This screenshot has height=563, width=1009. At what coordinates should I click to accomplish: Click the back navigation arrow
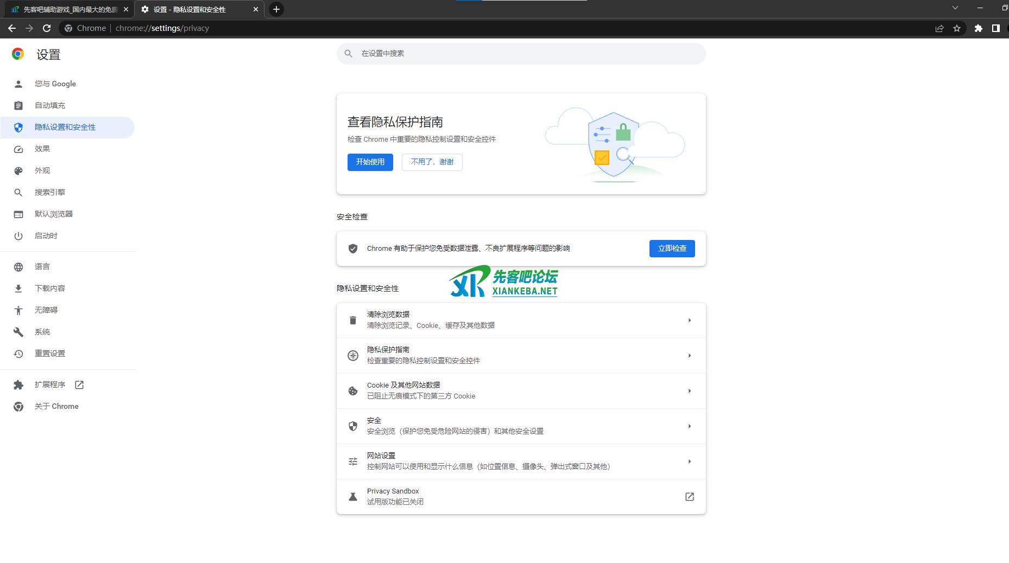(12, 28)
